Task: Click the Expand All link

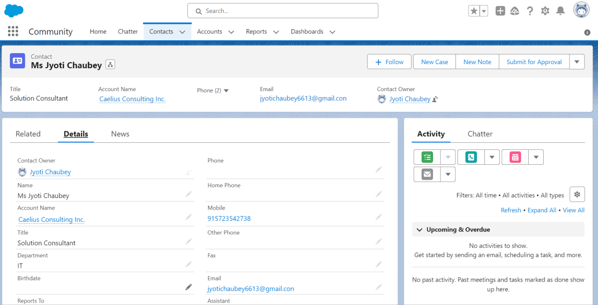Action: 542,210
